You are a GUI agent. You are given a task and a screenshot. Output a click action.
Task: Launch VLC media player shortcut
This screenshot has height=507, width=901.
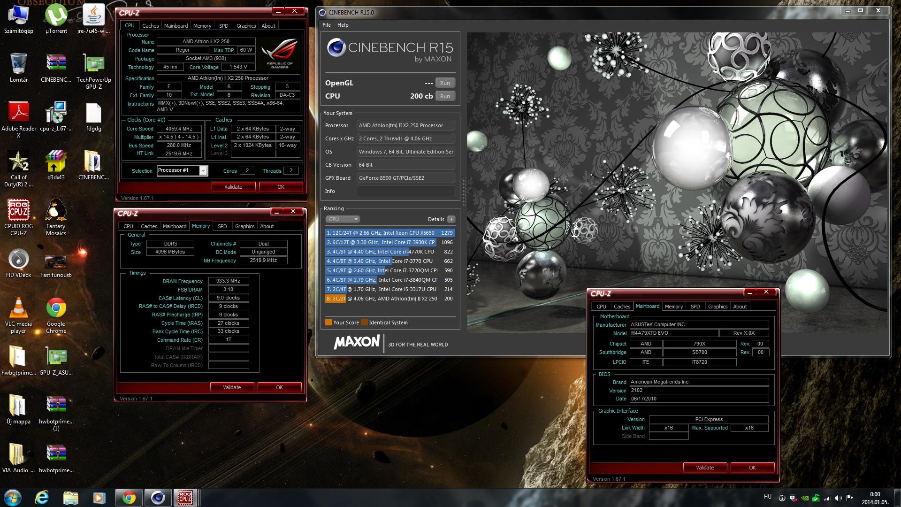coord(18,315)
